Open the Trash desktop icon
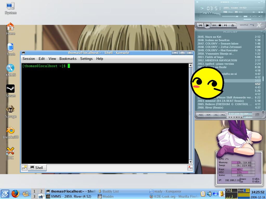 10,49
